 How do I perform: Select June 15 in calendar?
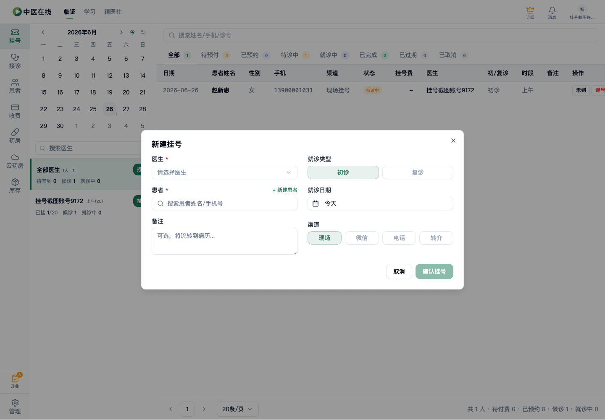tap(44, 92)
